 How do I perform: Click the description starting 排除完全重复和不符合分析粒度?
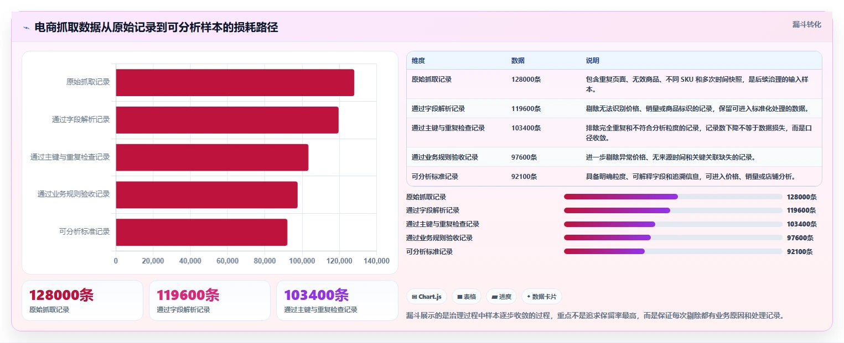click(x=698, y=133)
